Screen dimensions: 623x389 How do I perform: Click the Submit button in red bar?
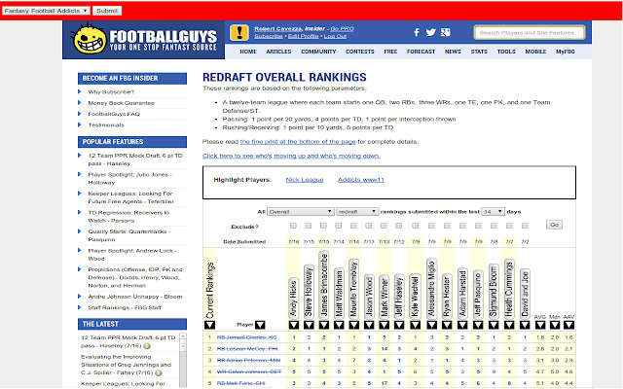[107, 11]
